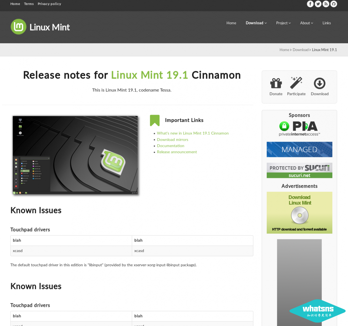Click the Cinnamon desktop screenshot thumbnail
This screenshot has width=348, height=326.
point(75,155)
